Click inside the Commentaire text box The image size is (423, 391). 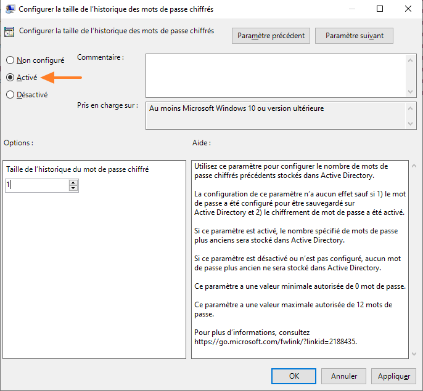tap(276, 76)
